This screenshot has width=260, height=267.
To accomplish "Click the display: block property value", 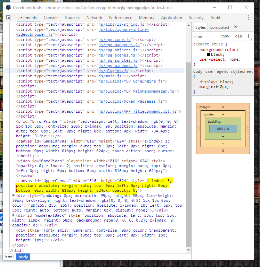I will [227, 82].
